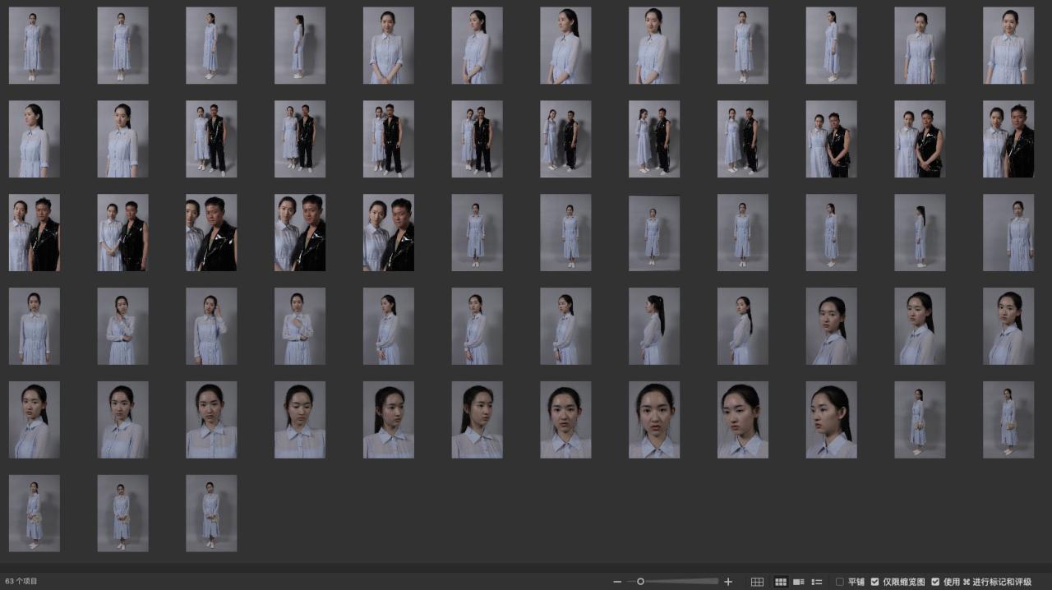Click the plus icon to enlarge thumbnails

tap(728, 582)
